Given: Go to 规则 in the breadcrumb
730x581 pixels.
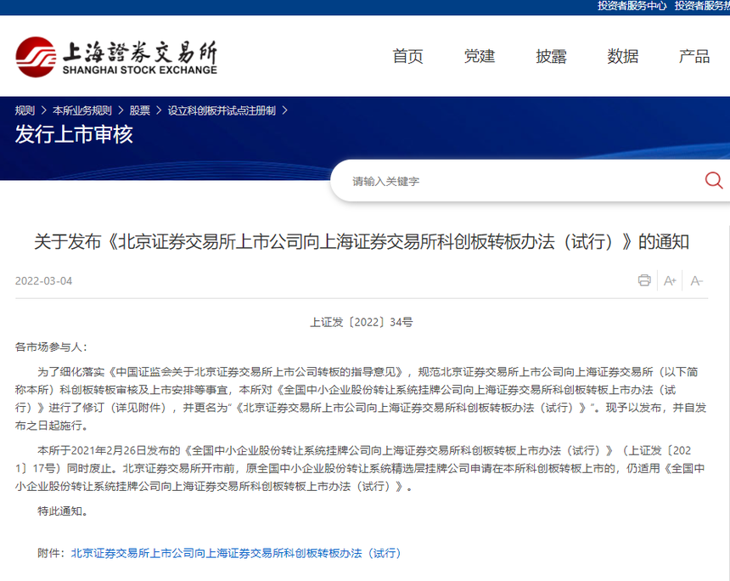Looking at the screenshot, I should tap(25, 110).
